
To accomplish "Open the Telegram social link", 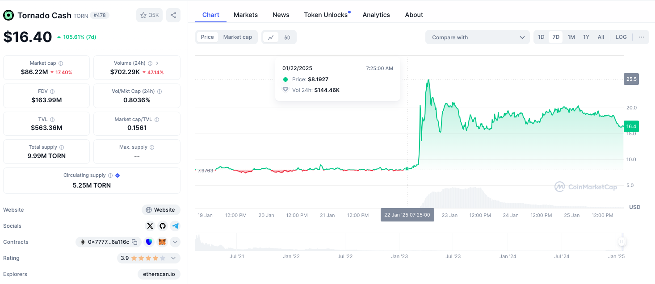I will click(x=175, y=226).
